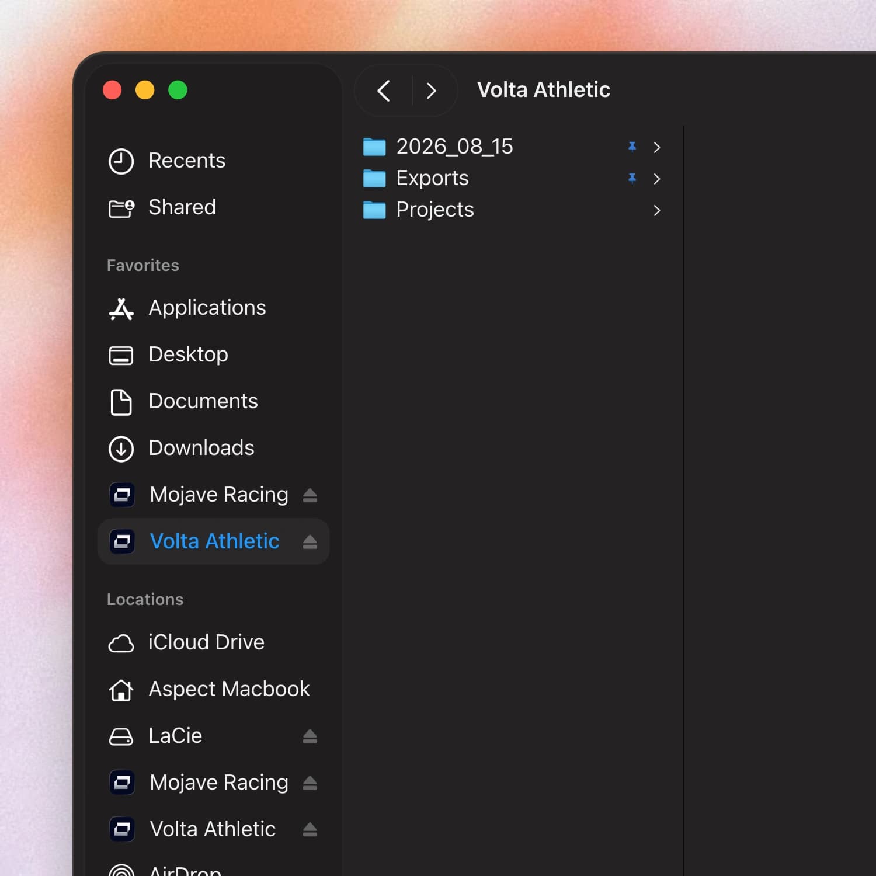Select Mojave Racing under Locations
Viewport: 876px width, 876px height.
tap(214, 783)
